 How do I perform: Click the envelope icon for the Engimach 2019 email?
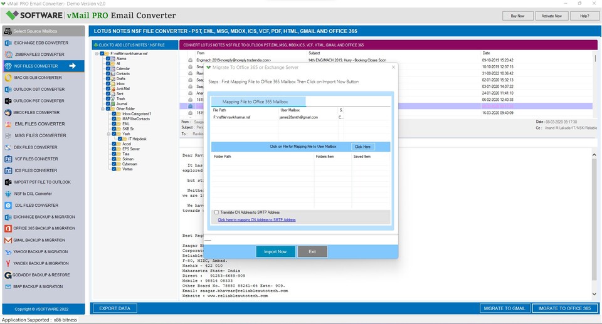coord(190,60)
